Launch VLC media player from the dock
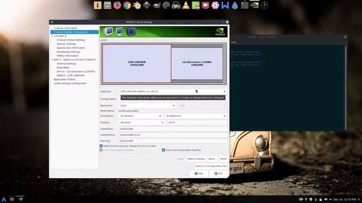 (186, 5)
